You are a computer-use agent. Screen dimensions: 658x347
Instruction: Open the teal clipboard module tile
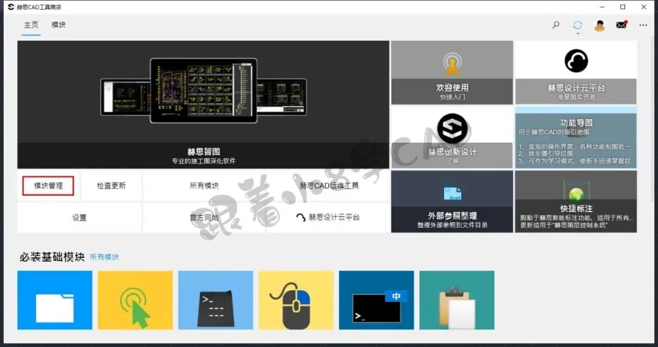(457, 300)
